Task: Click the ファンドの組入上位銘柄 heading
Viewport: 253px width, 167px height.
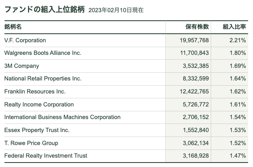Action: 45,9
